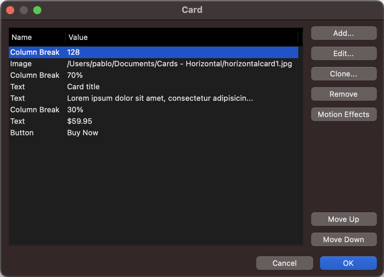Click the Remove button
The width and height of the screenshot is (384, 277).
344,94
